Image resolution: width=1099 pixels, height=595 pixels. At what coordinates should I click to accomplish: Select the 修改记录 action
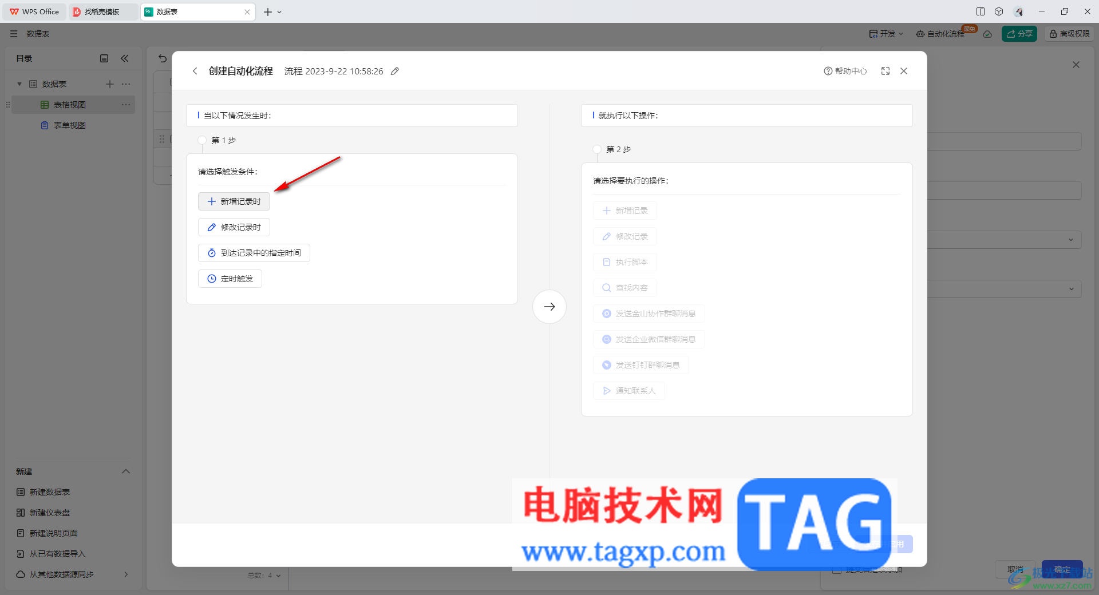(x=625, y=236)
